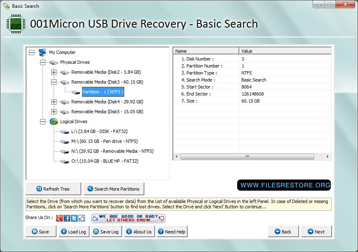Select N:\ (29.92 GB - Removable Media - NTFS)
358x252 pixels.
coord(112,151)
